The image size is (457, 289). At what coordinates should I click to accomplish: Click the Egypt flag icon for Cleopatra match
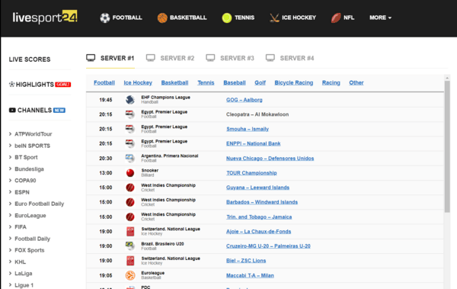[x=130, y=114]
